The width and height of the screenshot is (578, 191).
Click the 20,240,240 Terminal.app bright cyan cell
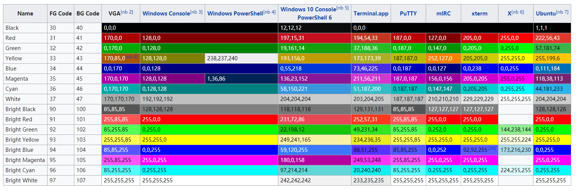coord(371,170)
